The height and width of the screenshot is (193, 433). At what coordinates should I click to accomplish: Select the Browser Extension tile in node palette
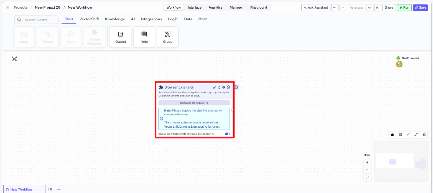94,37
